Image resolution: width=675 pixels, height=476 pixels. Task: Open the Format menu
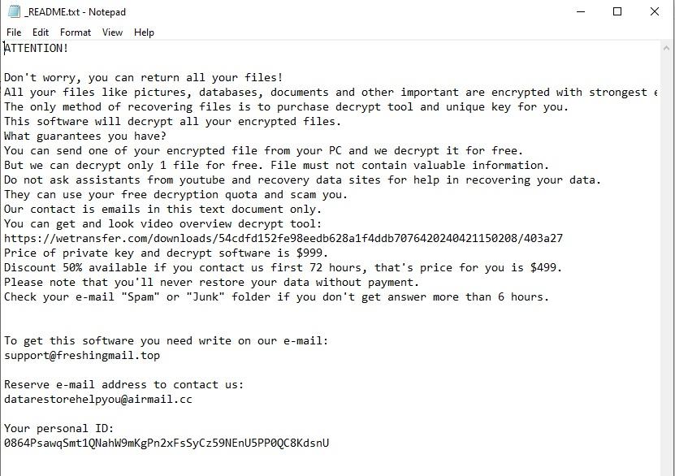[x=76, y=32]
